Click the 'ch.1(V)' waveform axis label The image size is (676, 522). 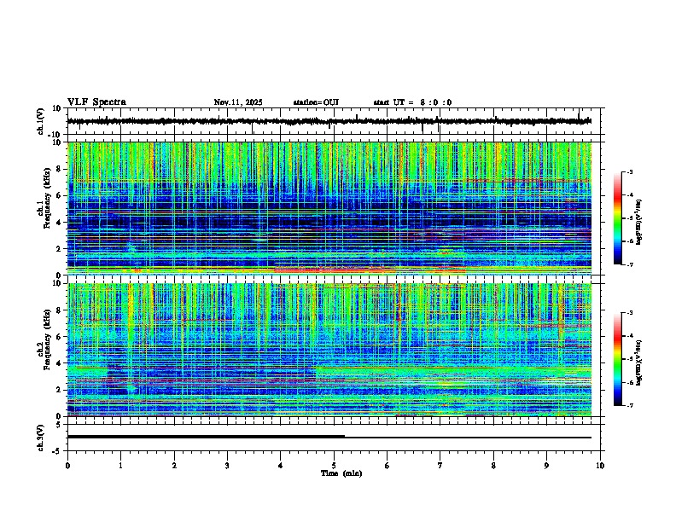(41, 121)
